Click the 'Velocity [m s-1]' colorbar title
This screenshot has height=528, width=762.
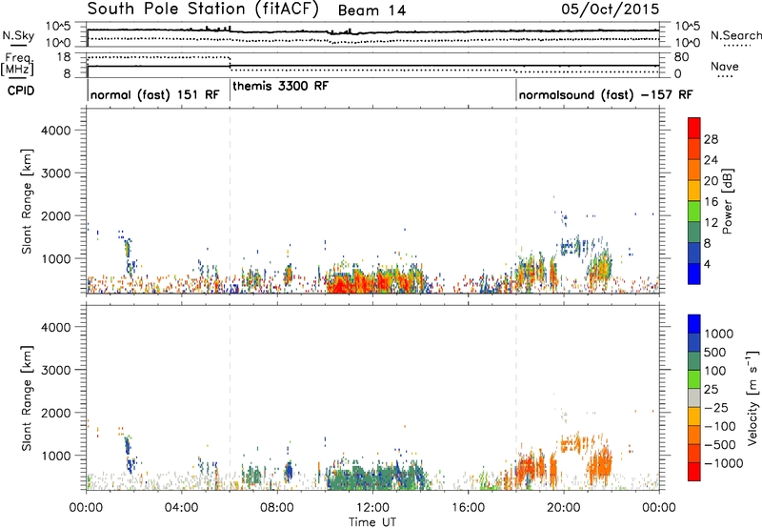[752, 397]
